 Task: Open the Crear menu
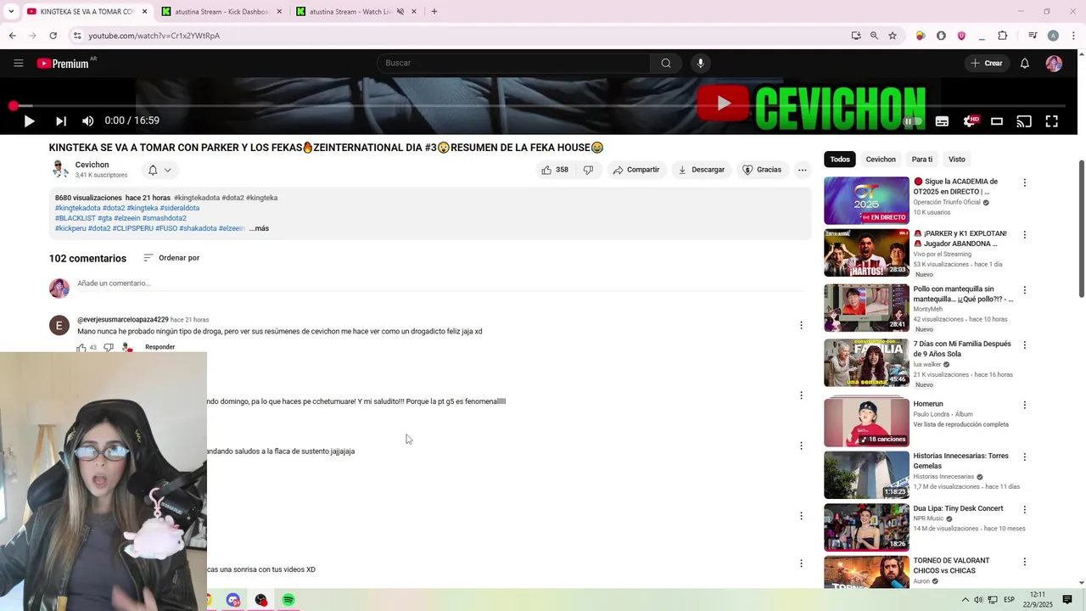point(987,63)
